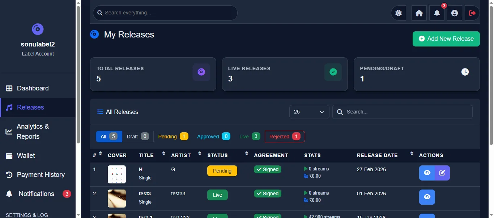The image size is (494, 218).
Task: Select Releases in the sidebar
Action: coord(38,107)
